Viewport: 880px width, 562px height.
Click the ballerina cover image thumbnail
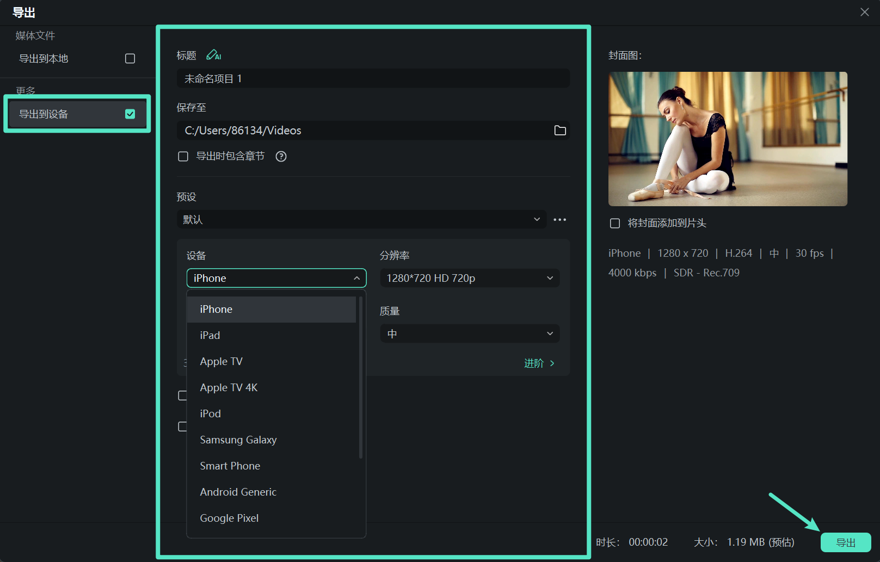coord(728,139)
